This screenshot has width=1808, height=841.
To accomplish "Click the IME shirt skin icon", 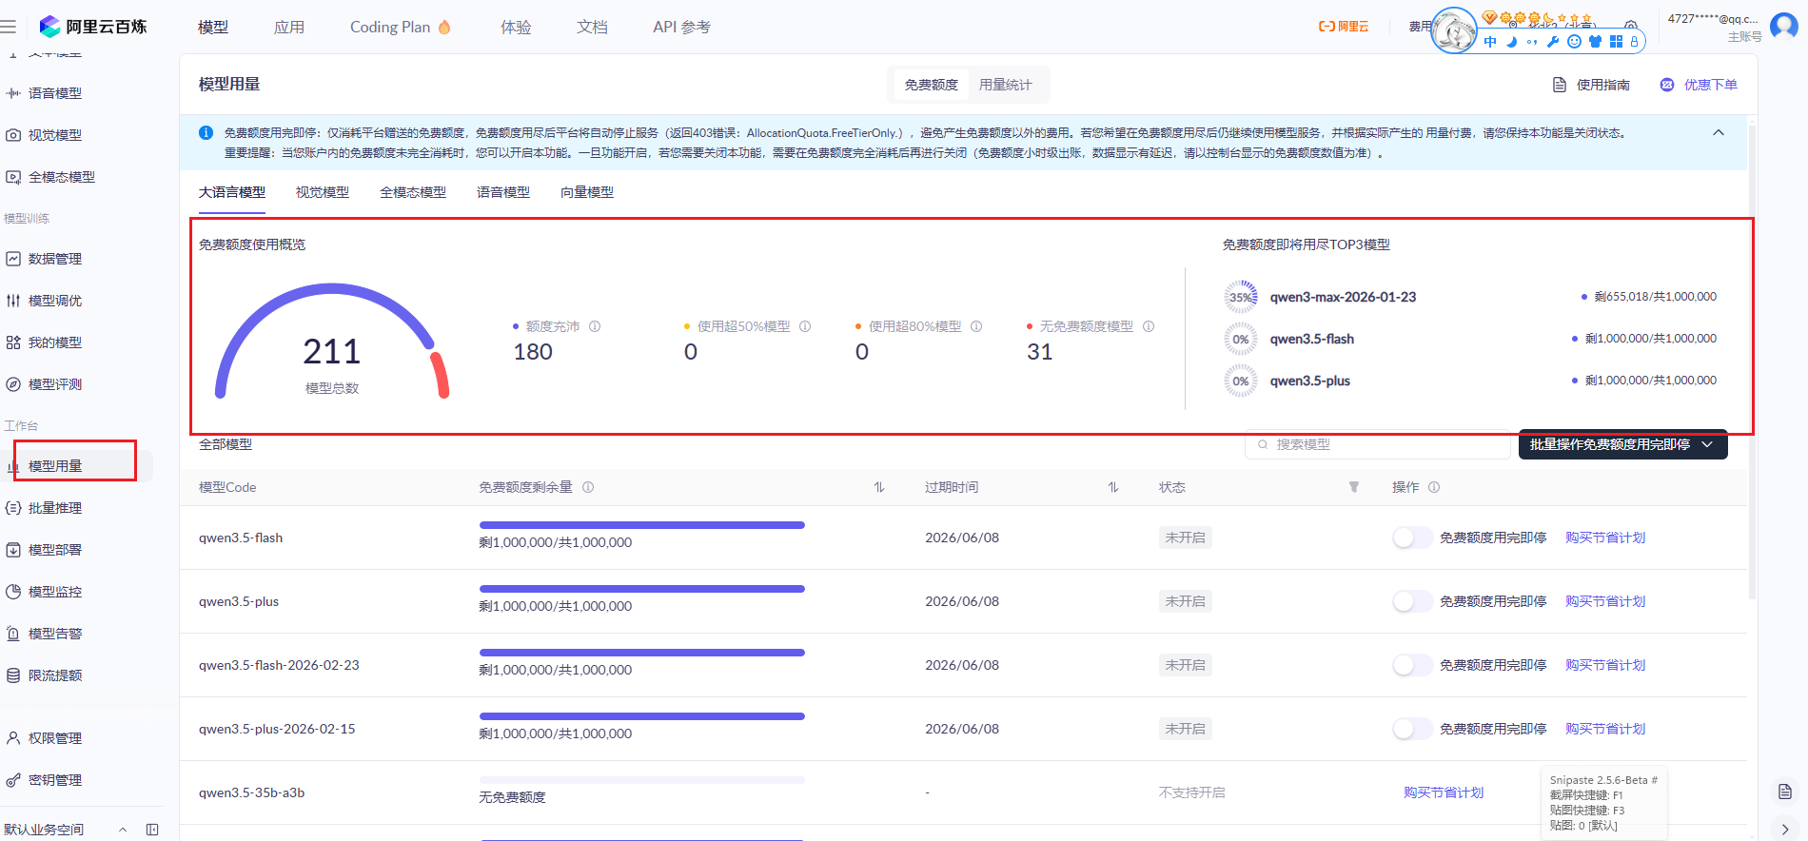I will [1595, 42].
